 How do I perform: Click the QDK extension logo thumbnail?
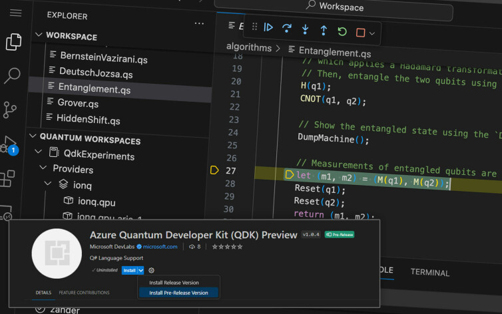click(57, 253)
